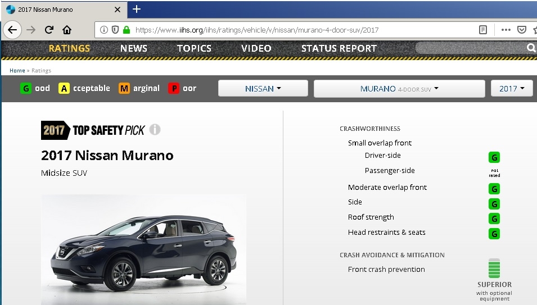Open the VIDEO menu
Image resolution: width=537 pixels, height=305 pixels.
coord(256,48)
